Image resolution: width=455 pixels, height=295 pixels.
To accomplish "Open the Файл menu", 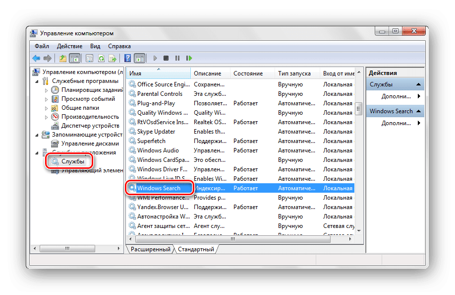I will pyautogui.click(x=42, y=46).
